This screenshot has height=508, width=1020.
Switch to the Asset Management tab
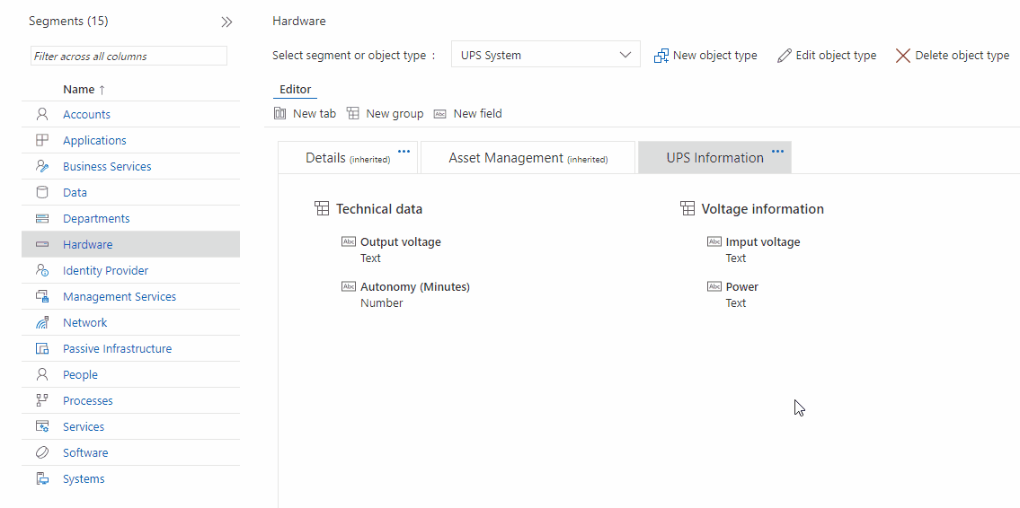pos(528,158)
